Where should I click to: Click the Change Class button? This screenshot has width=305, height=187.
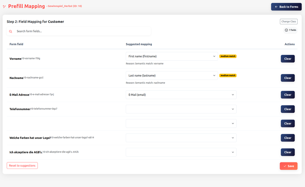tap(289, 21)
